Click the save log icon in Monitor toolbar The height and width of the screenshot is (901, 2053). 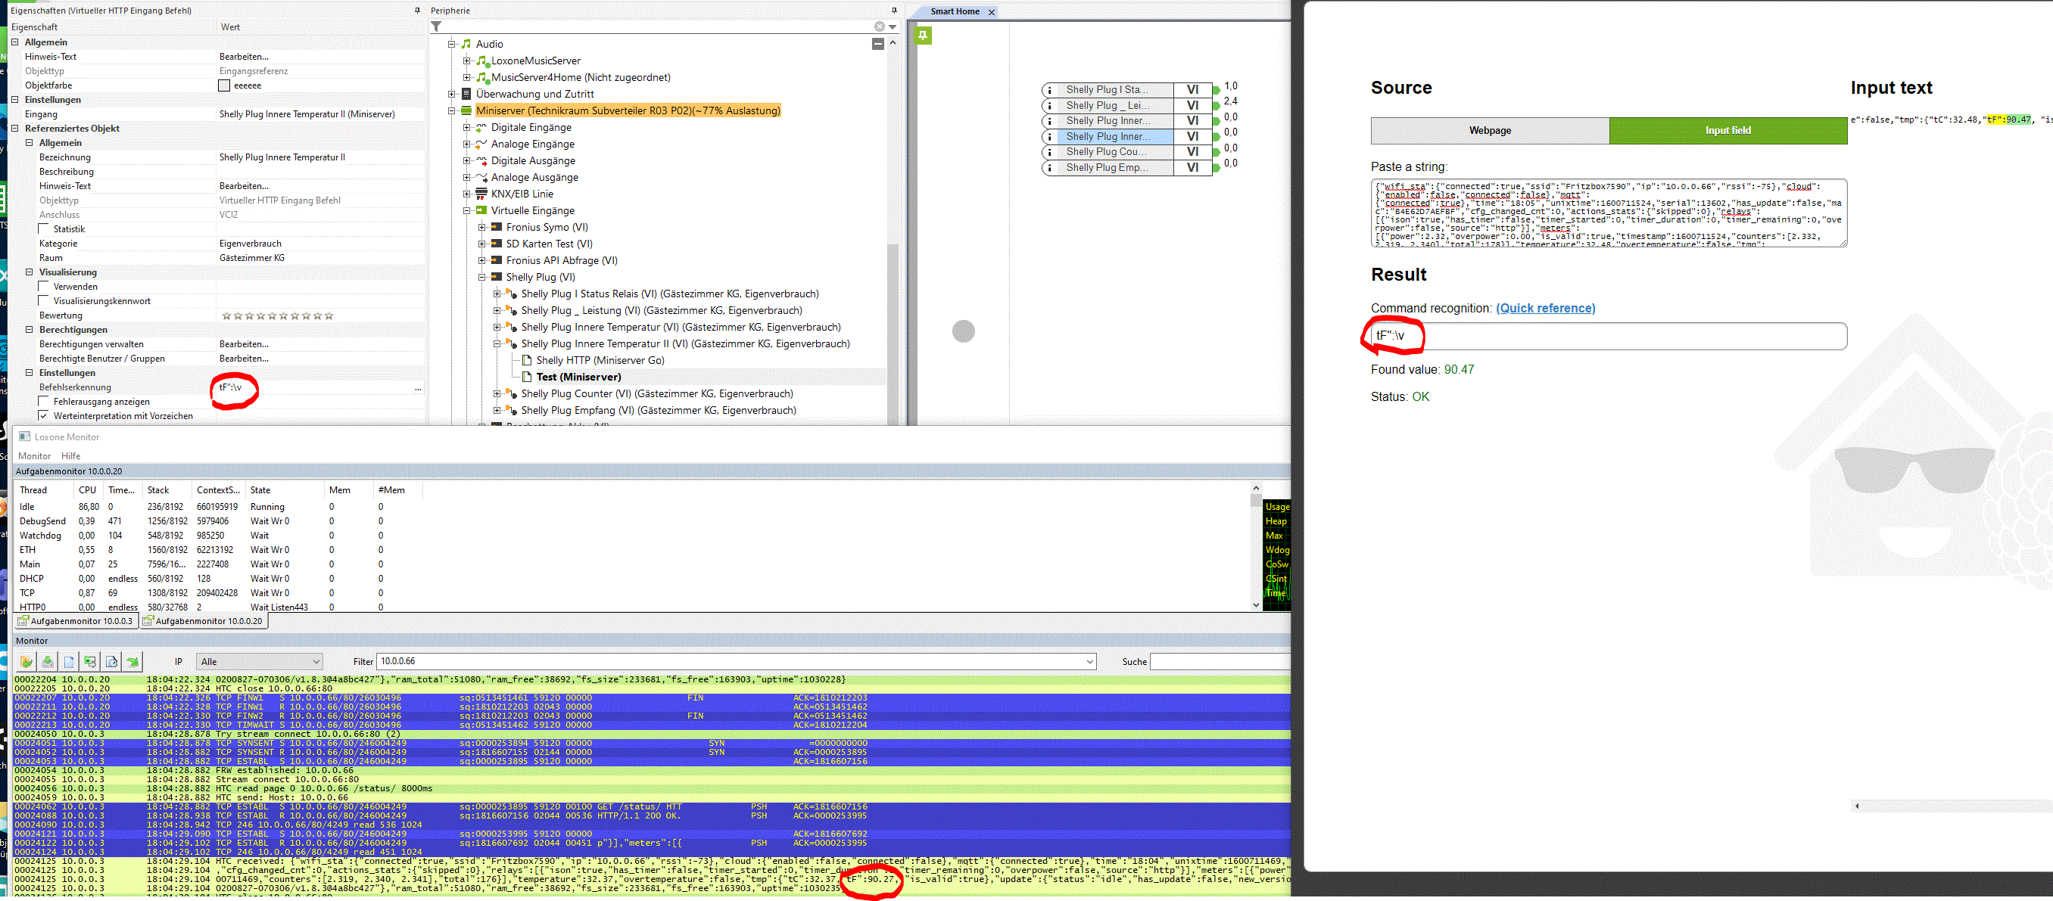[48, 661]
